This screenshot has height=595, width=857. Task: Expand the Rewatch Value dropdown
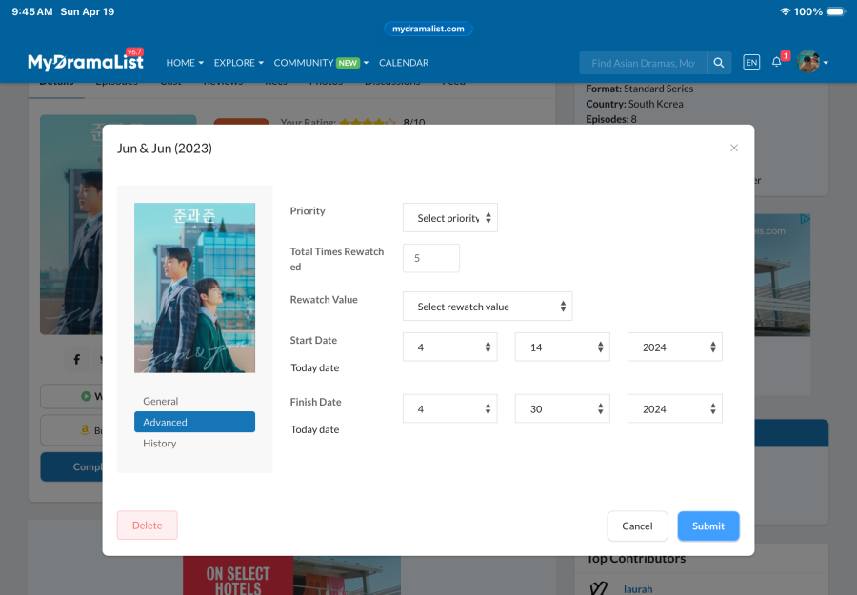click(x=488, y=306)
